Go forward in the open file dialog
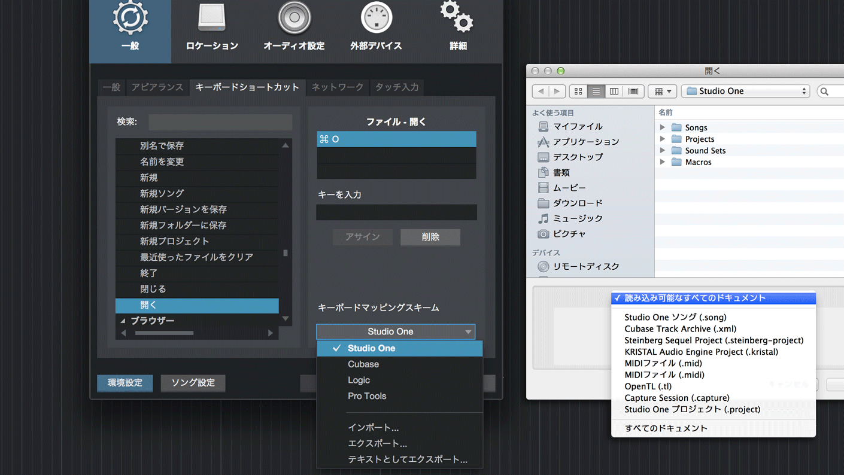This screenshot has width=844, height=475. (x=557, y=91)
